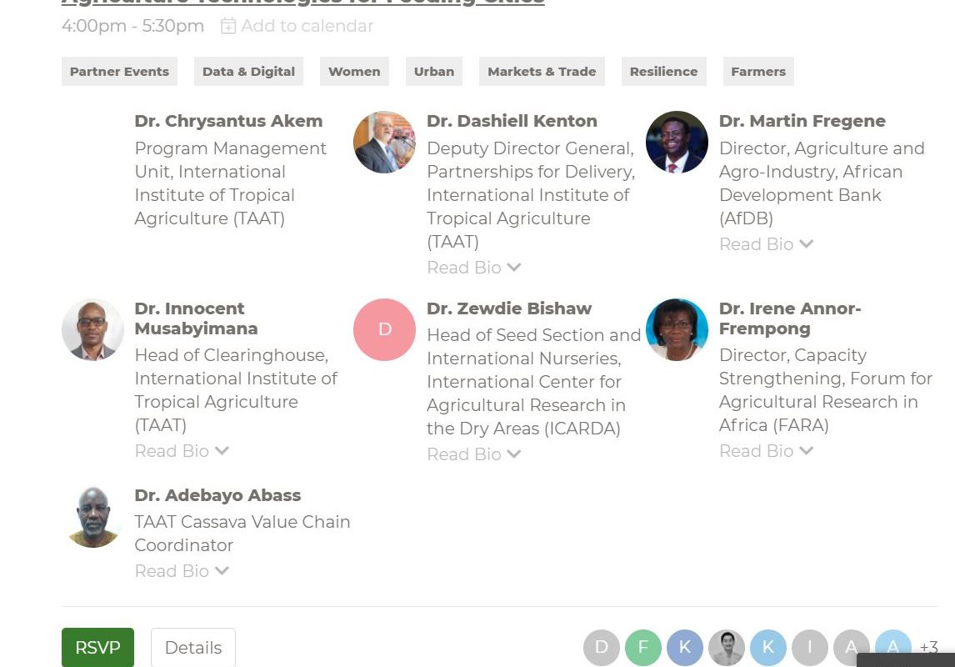Select the Data & Digital tag

[248, 72]
